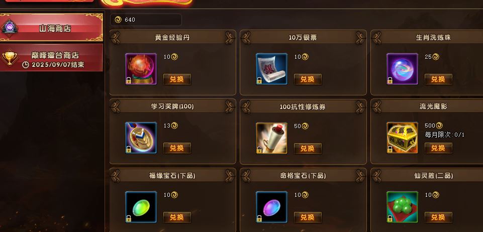Select the 生肖洗炼珠 purple orb icon

pyautogui.click(x=402, y=69)
